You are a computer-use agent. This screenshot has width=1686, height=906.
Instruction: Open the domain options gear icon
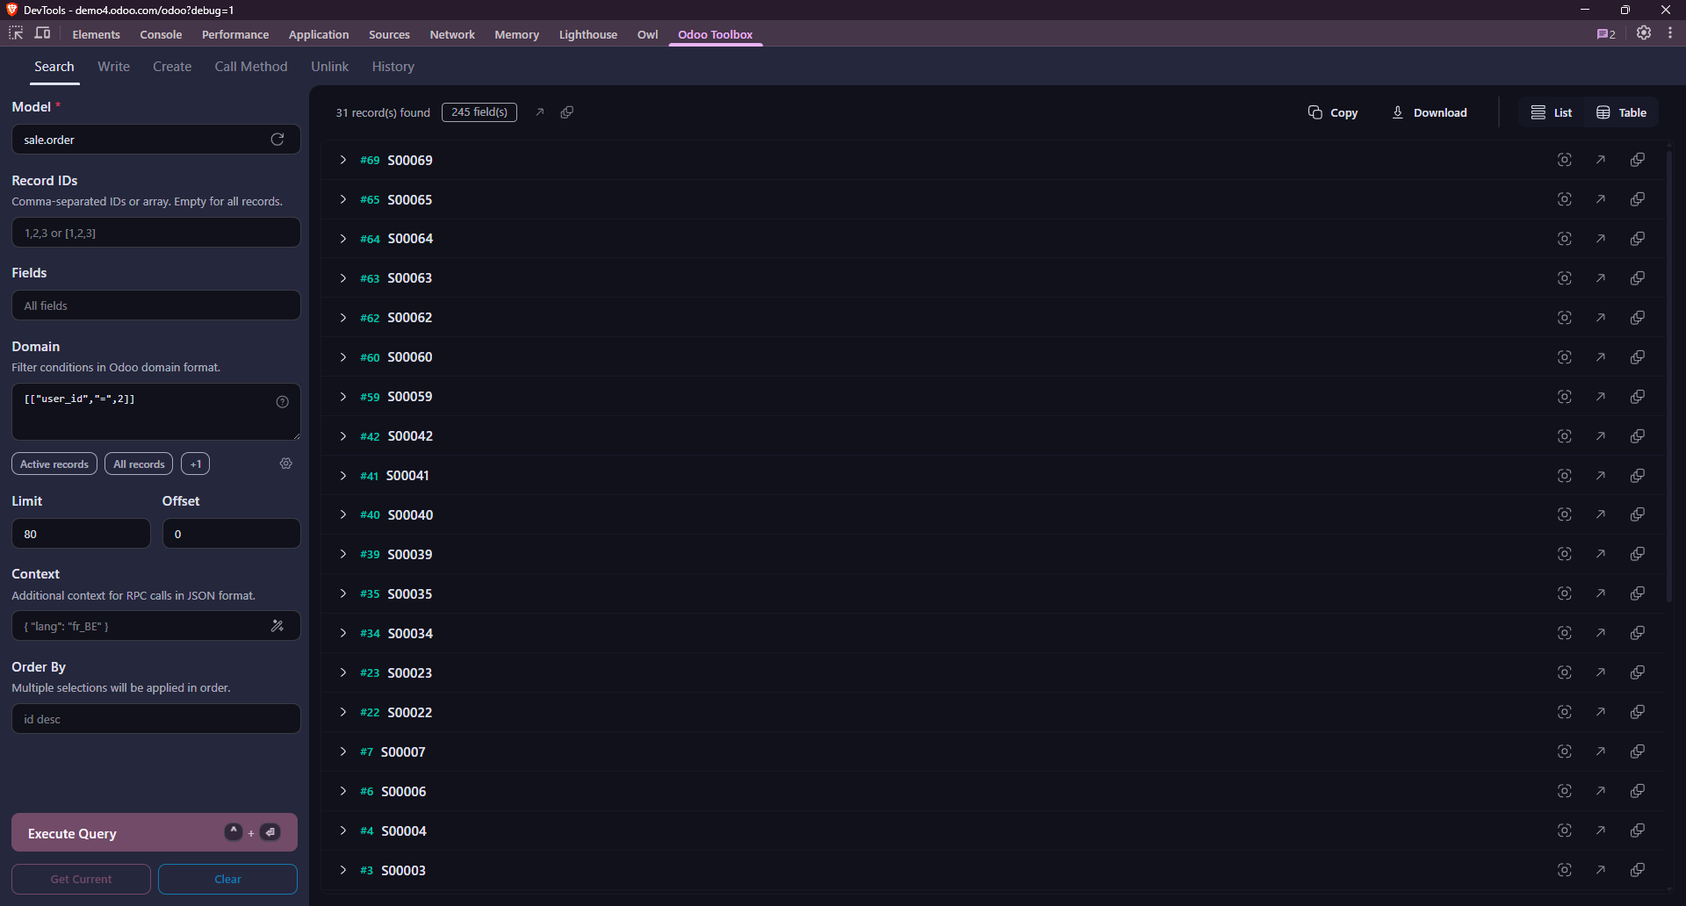point(285,464)
